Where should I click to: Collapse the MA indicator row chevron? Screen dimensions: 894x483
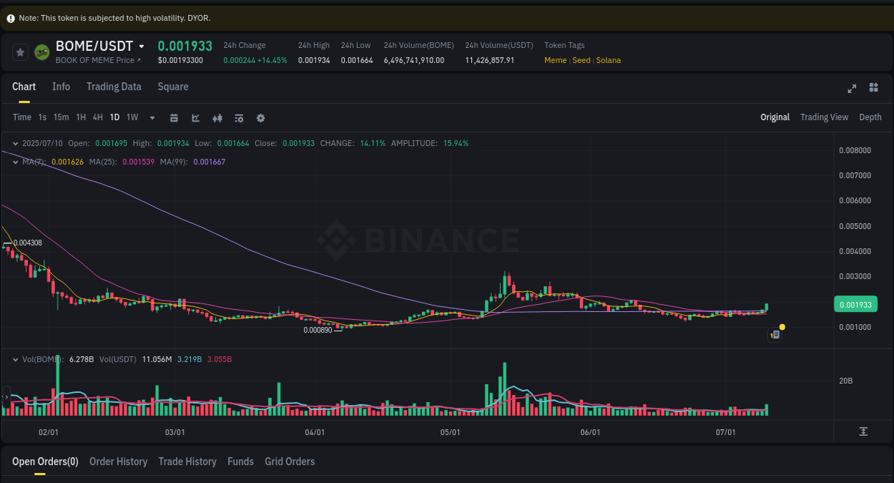pos(16,162)
